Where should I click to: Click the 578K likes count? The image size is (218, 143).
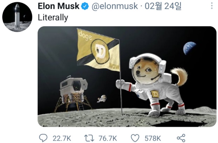click(153, 138)
